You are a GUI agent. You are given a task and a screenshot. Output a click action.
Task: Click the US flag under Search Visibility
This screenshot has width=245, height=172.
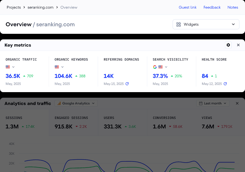pos(161,67)
